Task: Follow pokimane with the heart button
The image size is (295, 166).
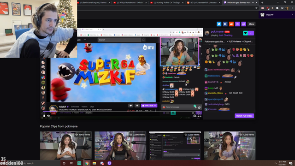Action: (245, 33)
